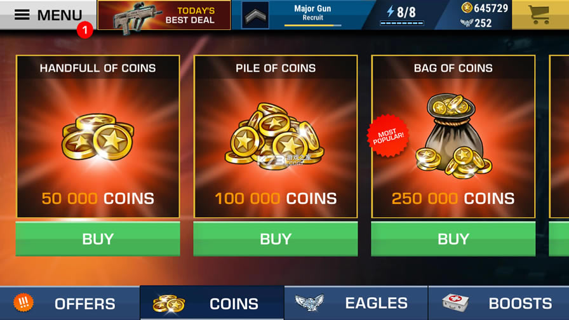Open the Eagles tab

pyautogui.click(x=356, y=303)
